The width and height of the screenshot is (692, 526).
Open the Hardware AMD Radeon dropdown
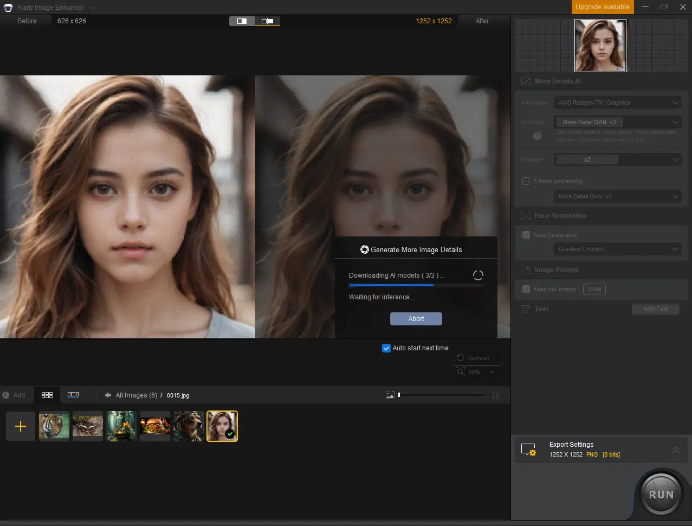pyautogui.click(x=617, y=102)
